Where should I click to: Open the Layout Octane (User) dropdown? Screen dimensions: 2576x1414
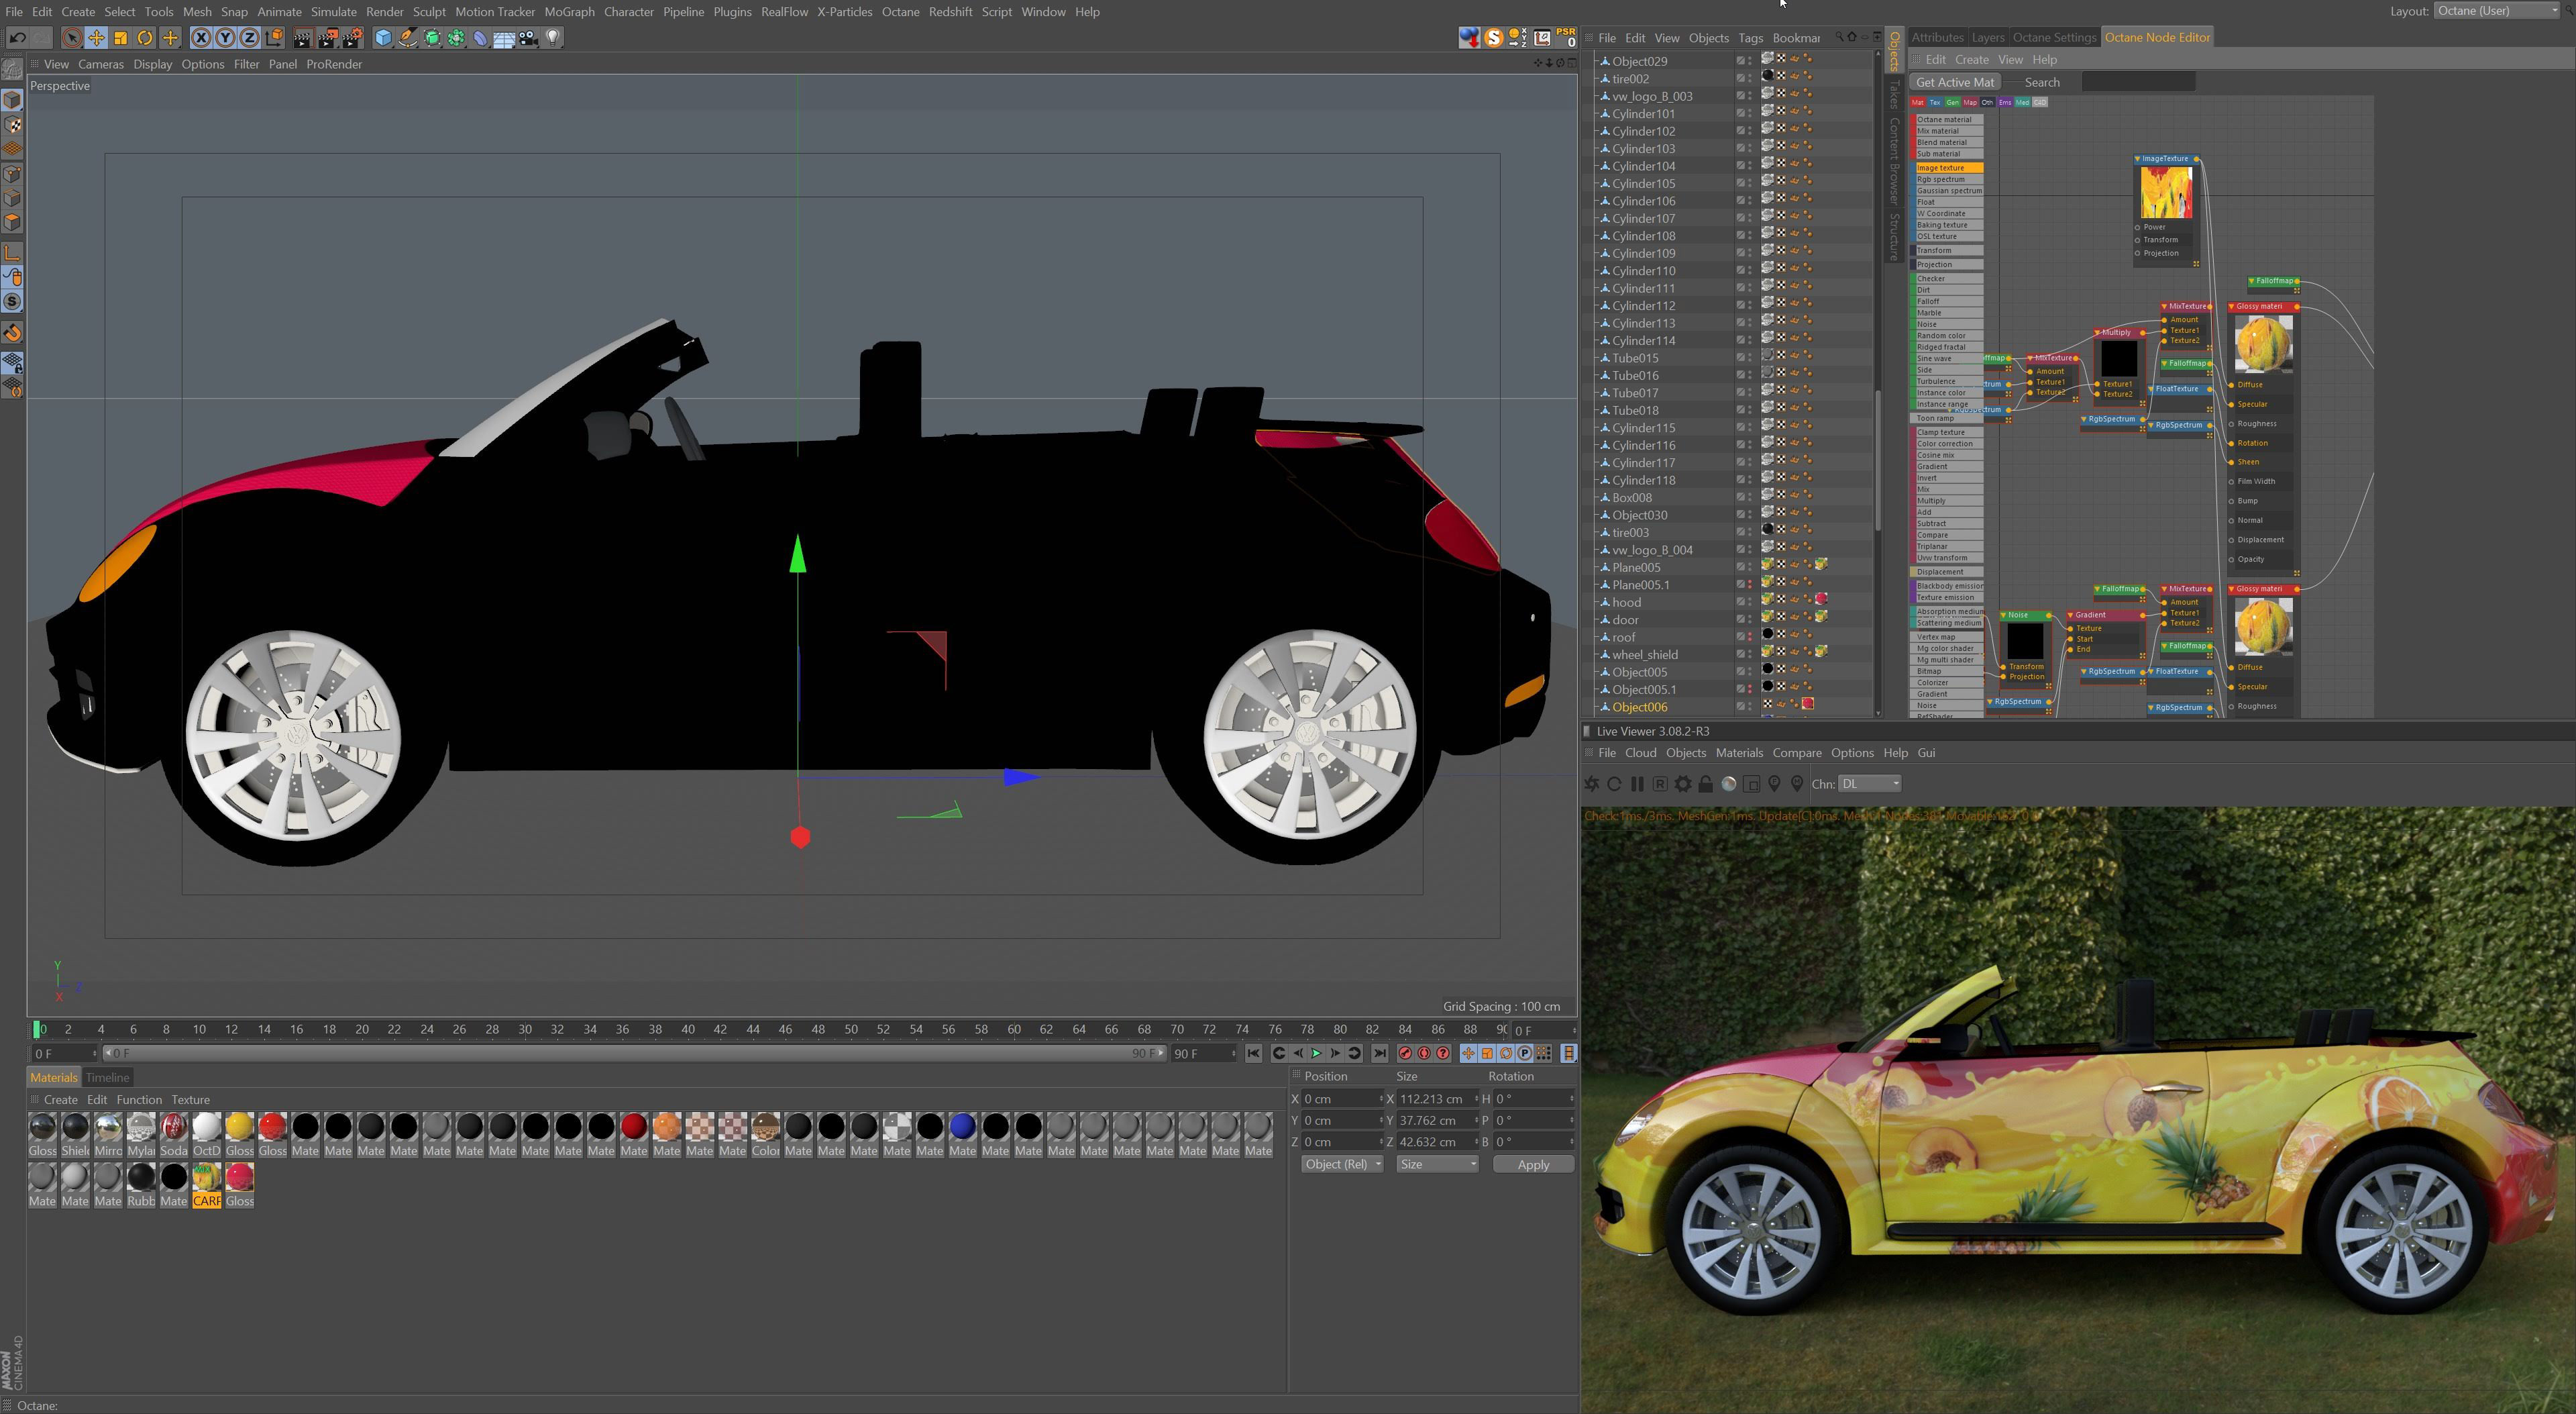click(x=2497, y=11)
